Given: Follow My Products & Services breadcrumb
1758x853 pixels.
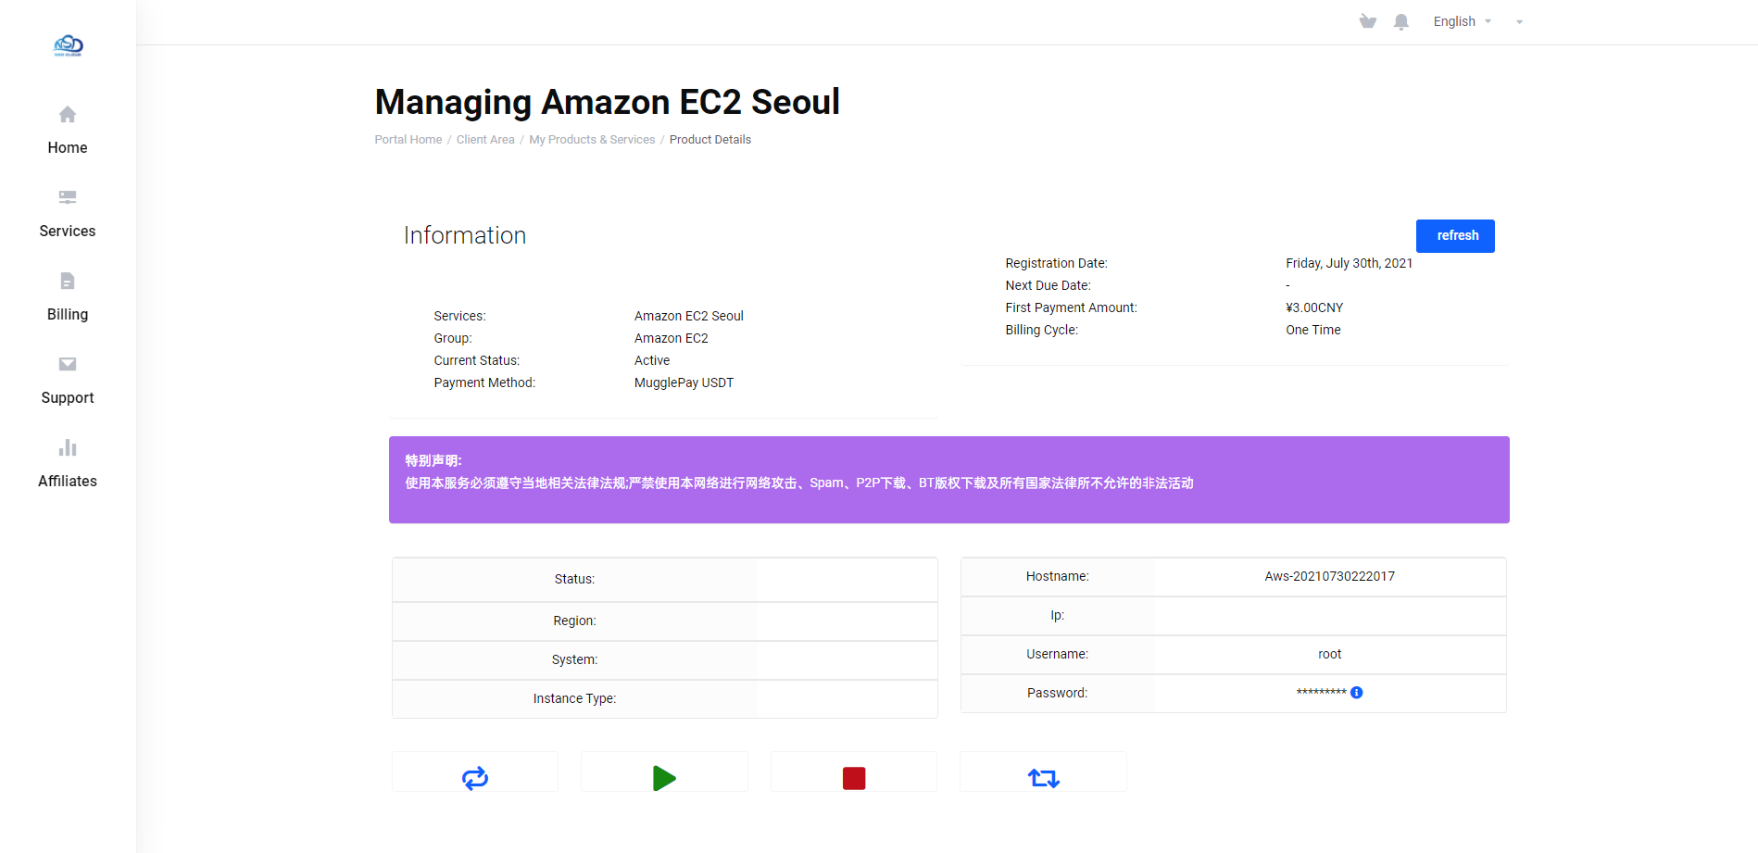Looking at the screenshot, I should pyautogui.click(x=592, y=140).
